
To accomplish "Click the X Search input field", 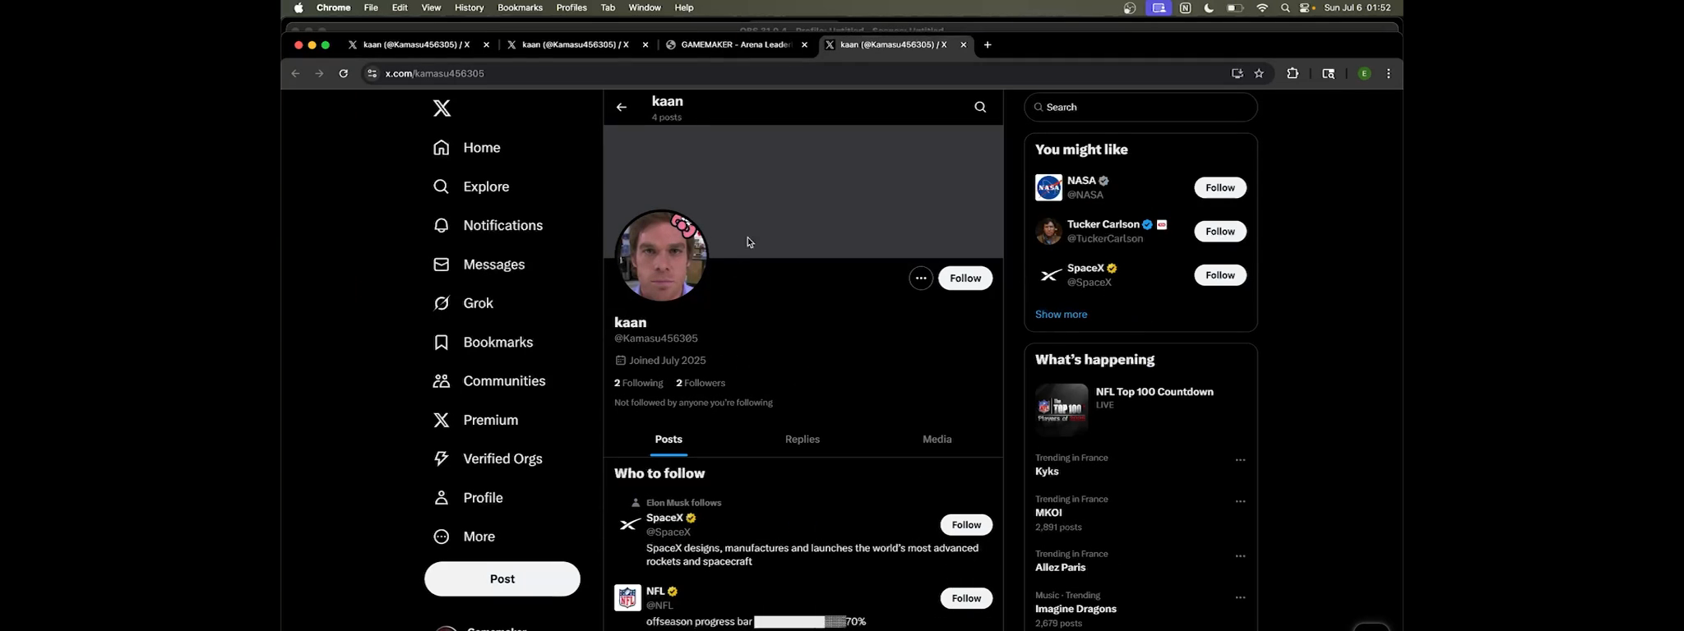I will tap(1140, 107).
